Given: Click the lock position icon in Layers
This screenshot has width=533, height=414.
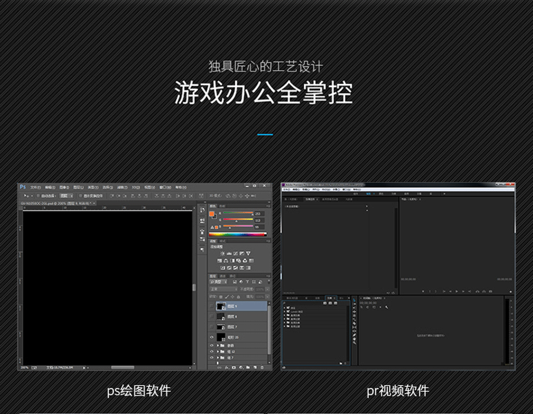Looking at the screenshot, I should [x=233, y=297].
